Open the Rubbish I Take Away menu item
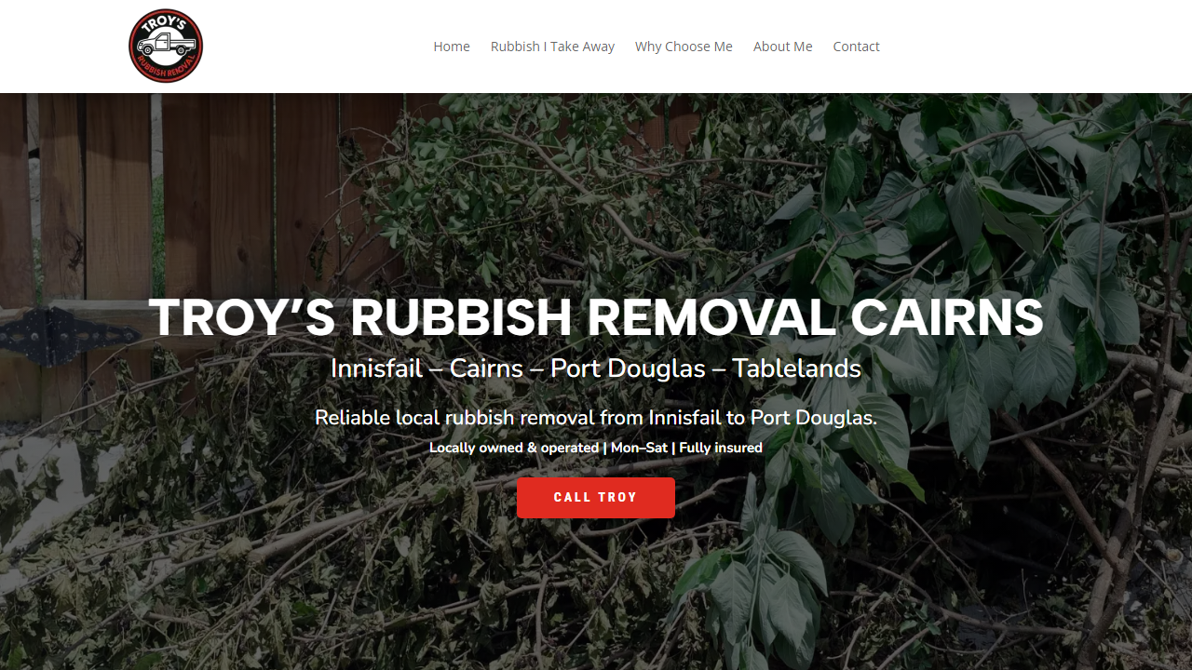Viewport: 1192px width, 670px height. [552, 47]
